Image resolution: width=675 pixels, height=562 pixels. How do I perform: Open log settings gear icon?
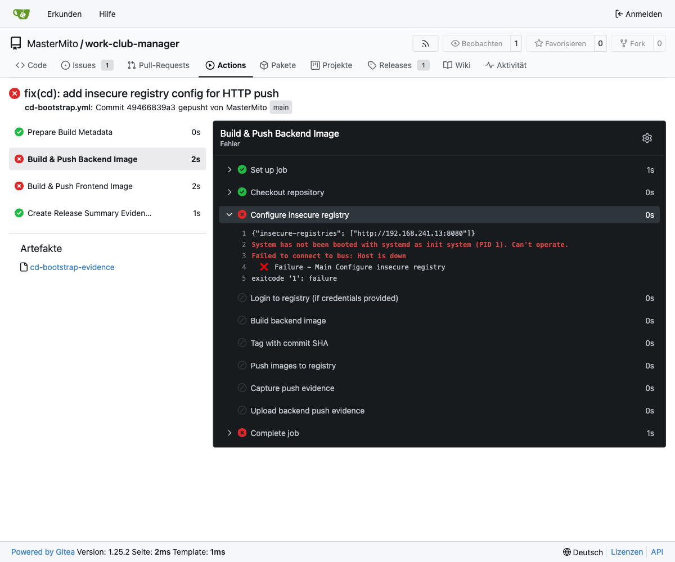pyautogui.click(x=647, y=138)
